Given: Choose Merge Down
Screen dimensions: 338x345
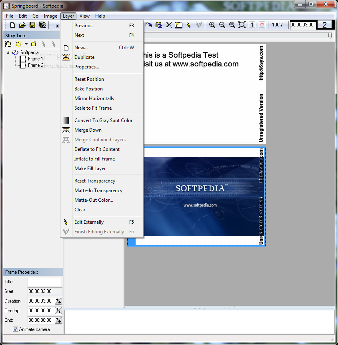Looking at the screenshot, I should pos(102,130).
